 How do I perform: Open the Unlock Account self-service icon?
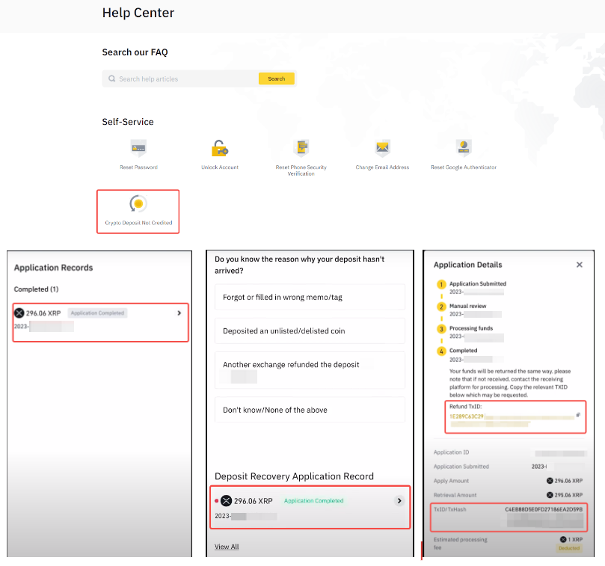(219, 147)
